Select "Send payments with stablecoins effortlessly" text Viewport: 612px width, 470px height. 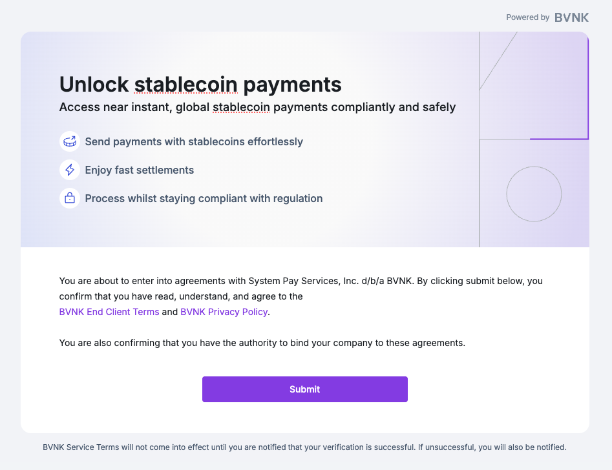194,141
